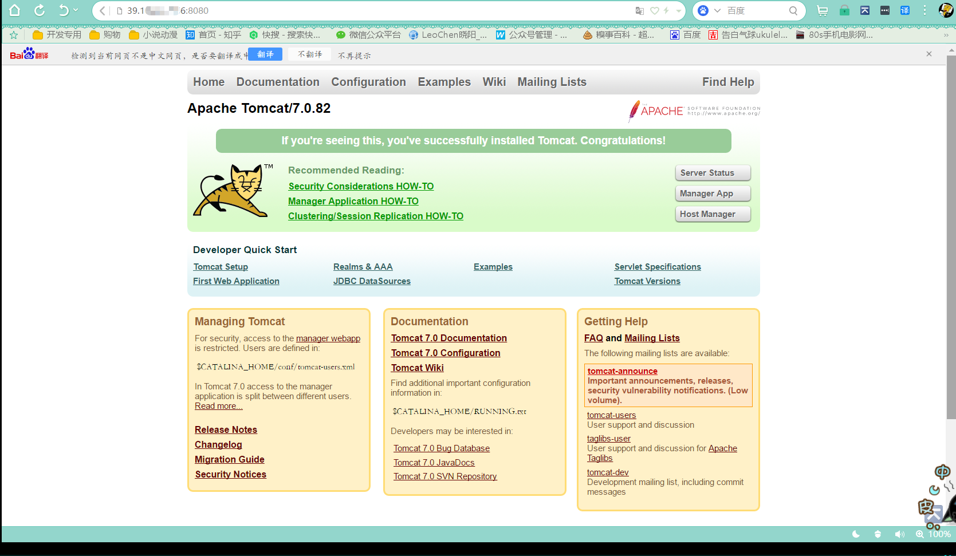The width and height of the screenshot is (956, 556).
Task: Click the browser home icon
Action: tap(15, 10)
